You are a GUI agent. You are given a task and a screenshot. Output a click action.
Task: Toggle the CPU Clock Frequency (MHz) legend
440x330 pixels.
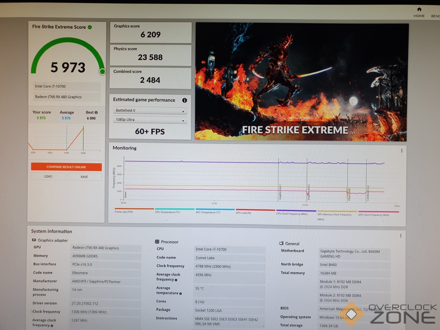(x=296, y=212)
